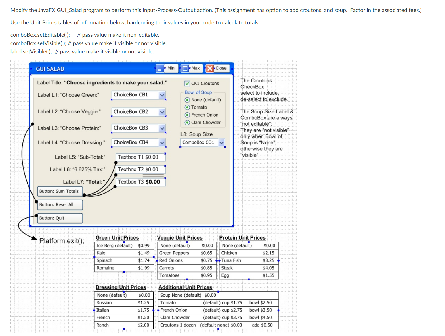Click the Max icon on the title bar
445x336 pixels.
(185, 68)
